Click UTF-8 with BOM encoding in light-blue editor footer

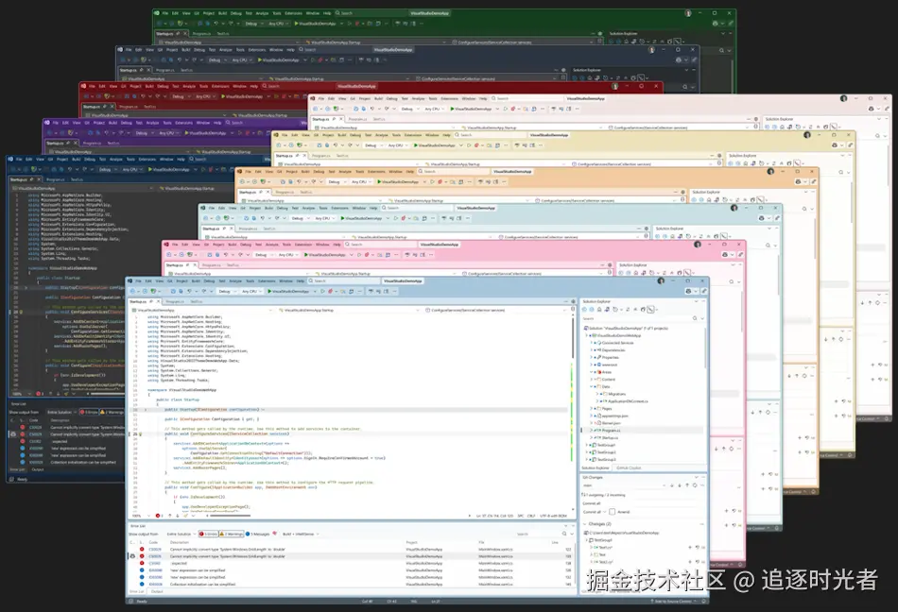pyautogui.click(x=554, y=516)
